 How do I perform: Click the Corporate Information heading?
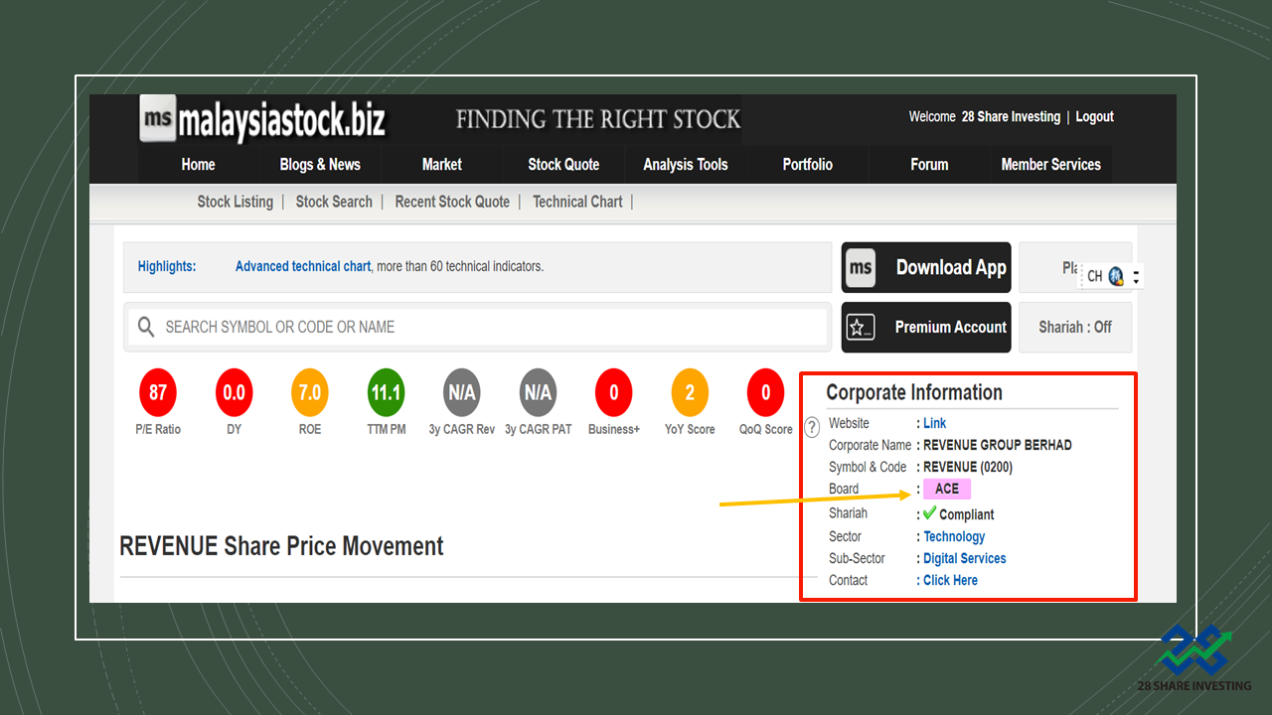coord(914,392)
